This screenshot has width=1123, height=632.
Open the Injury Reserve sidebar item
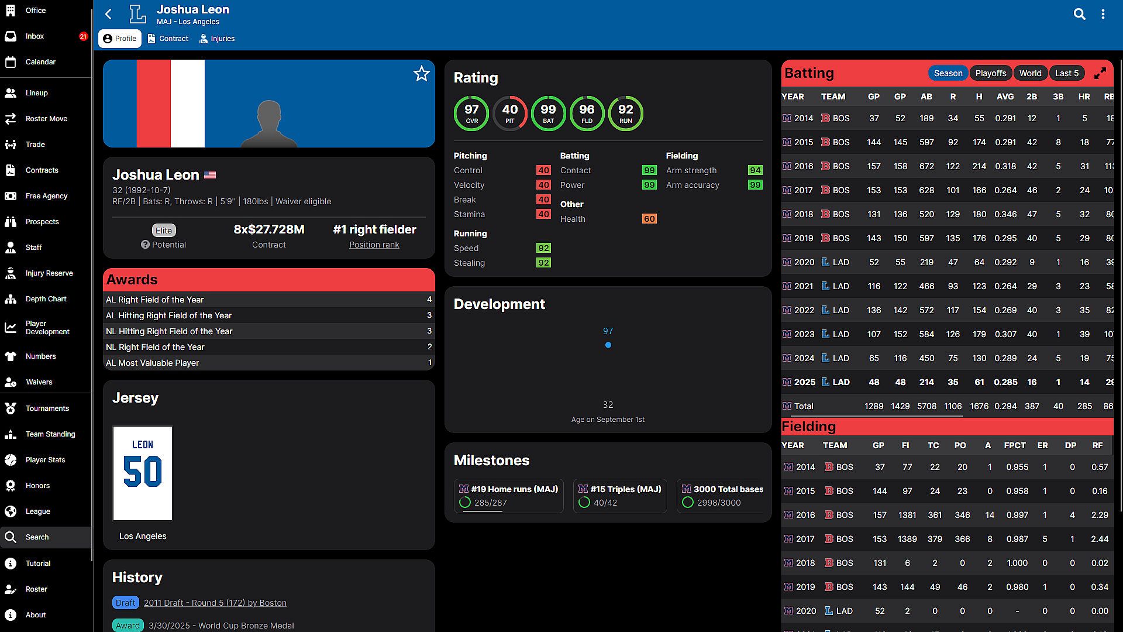tap(49, 273)
